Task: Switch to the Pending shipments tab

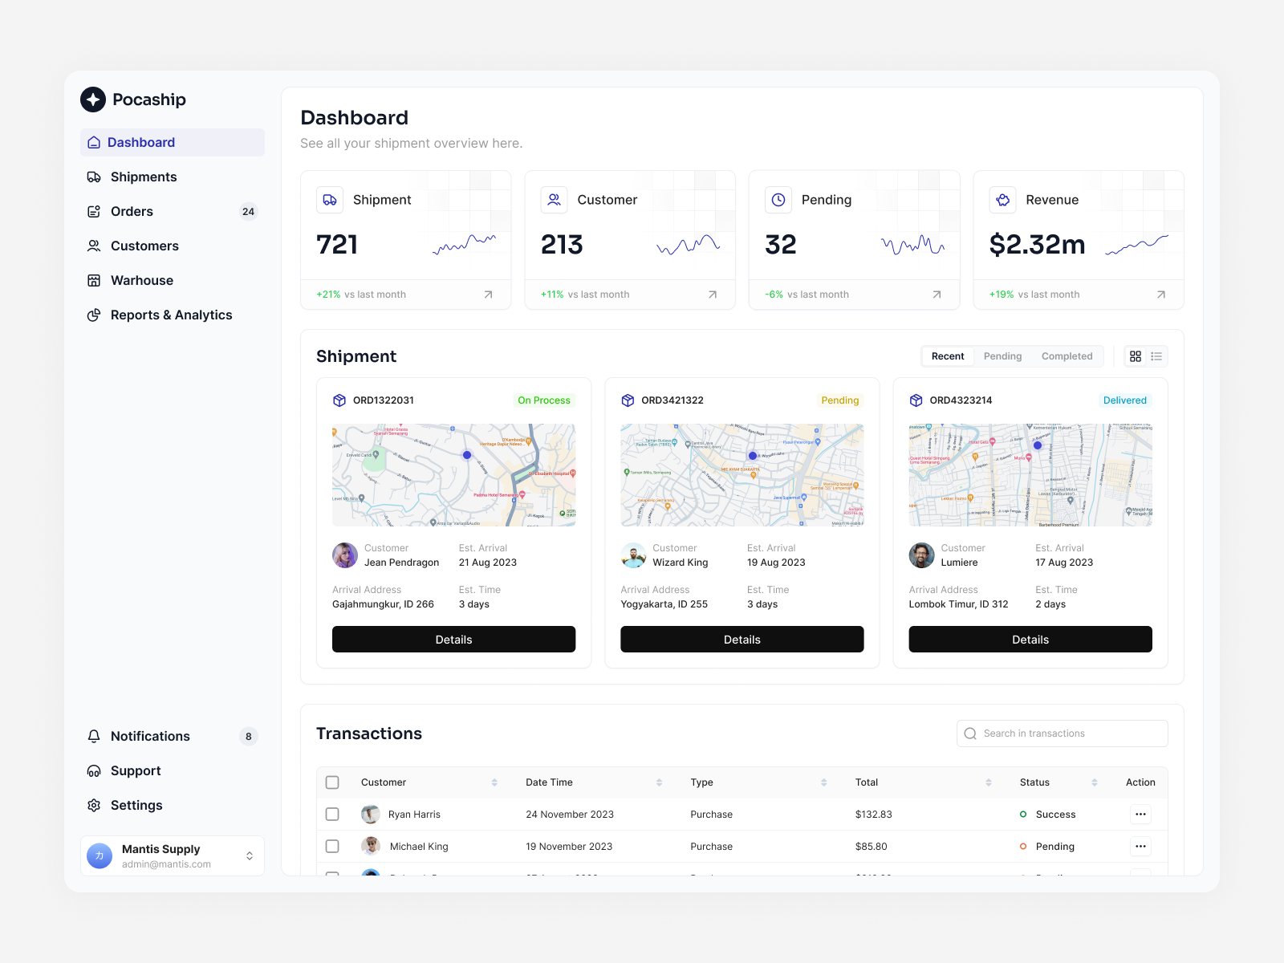Action: pyautogui.click(x=1002, y=356)
